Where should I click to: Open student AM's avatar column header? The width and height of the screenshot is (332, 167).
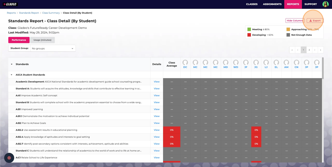pos(286,64)
